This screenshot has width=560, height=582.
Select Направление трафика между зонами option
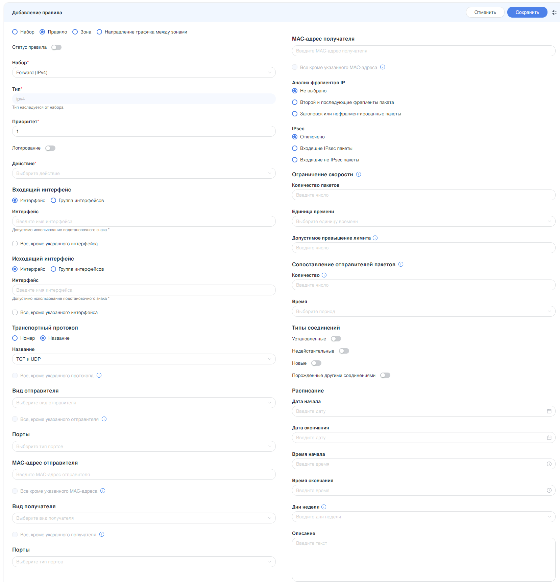pos(99,32)
